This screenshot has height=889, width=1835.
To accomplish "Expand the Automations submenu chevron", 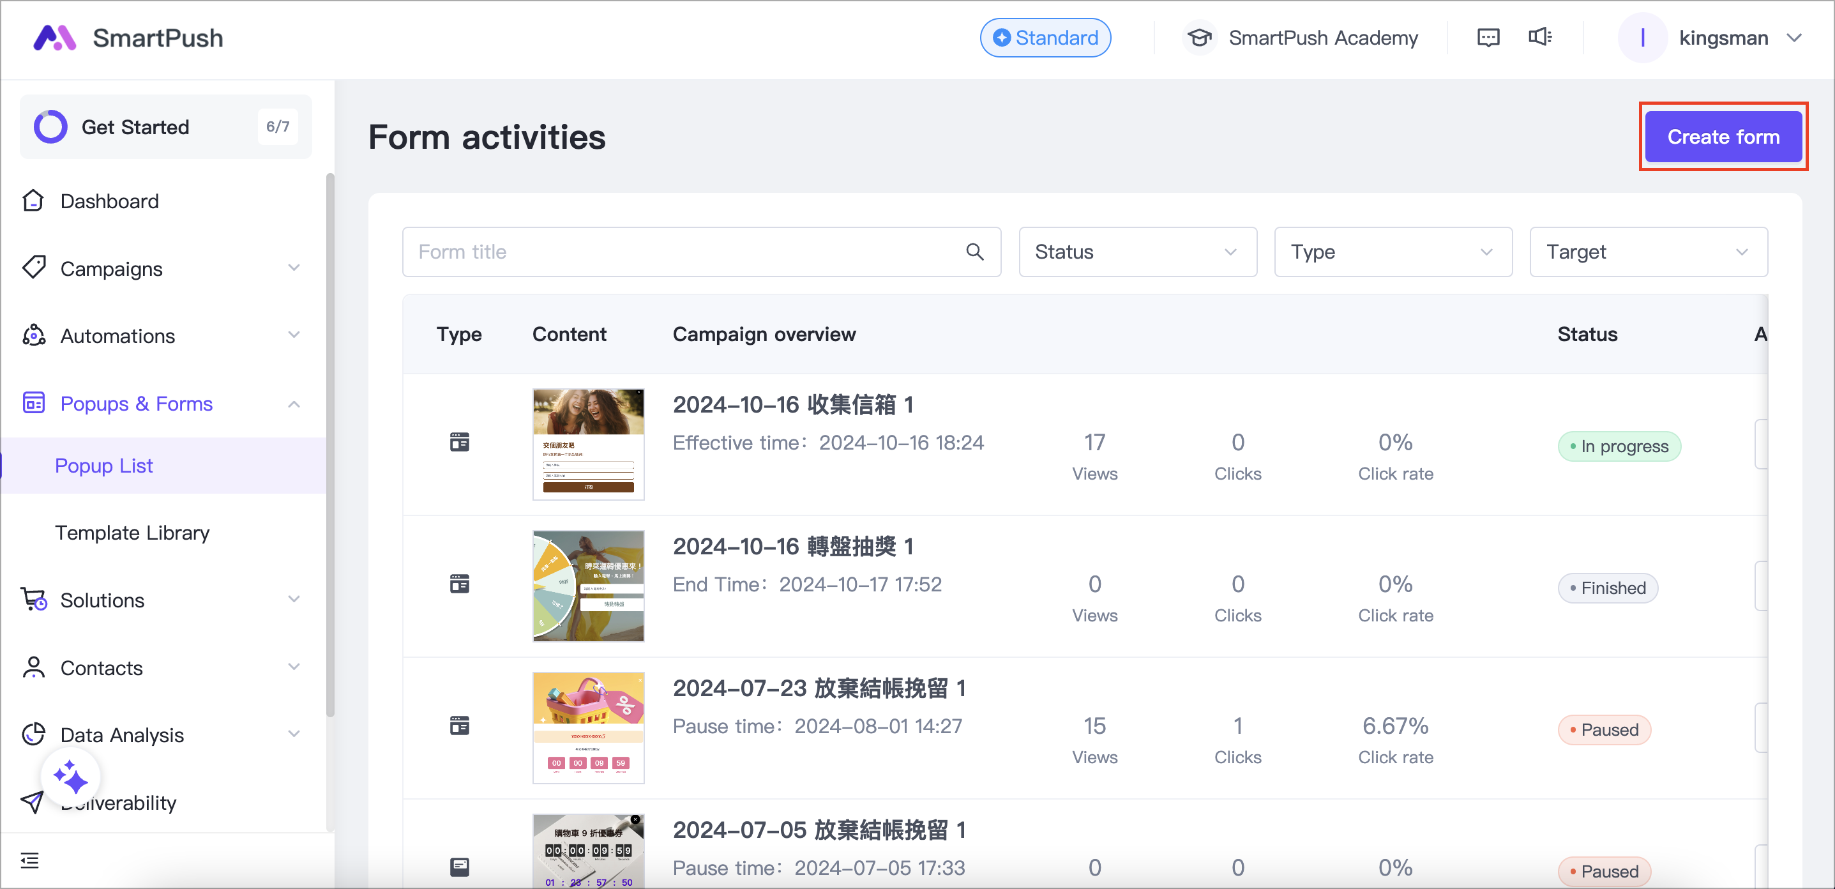I will (294, 335).
